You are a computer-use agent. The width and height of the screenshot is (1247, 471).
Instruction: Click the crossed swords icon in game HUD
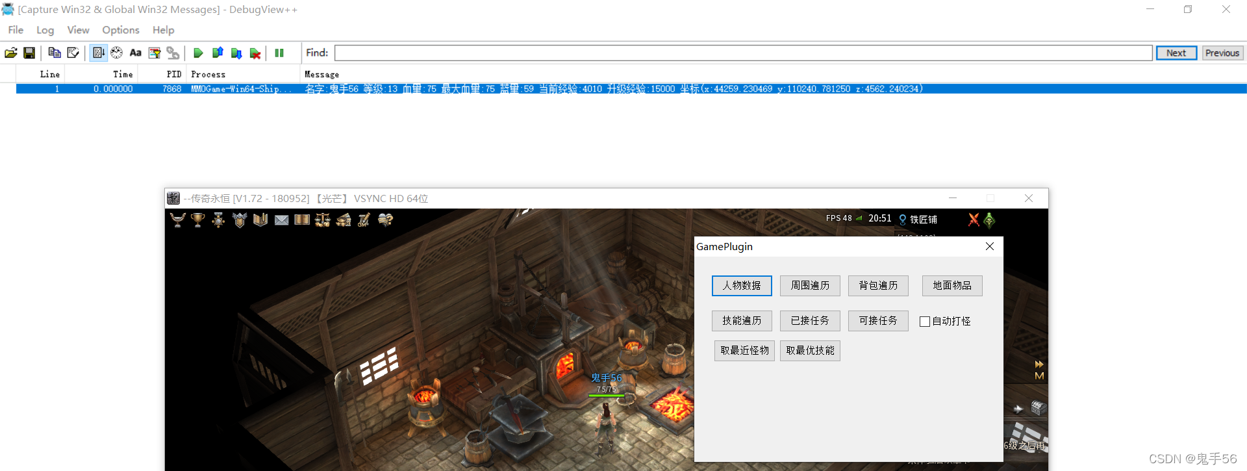[x=974, y=220]
